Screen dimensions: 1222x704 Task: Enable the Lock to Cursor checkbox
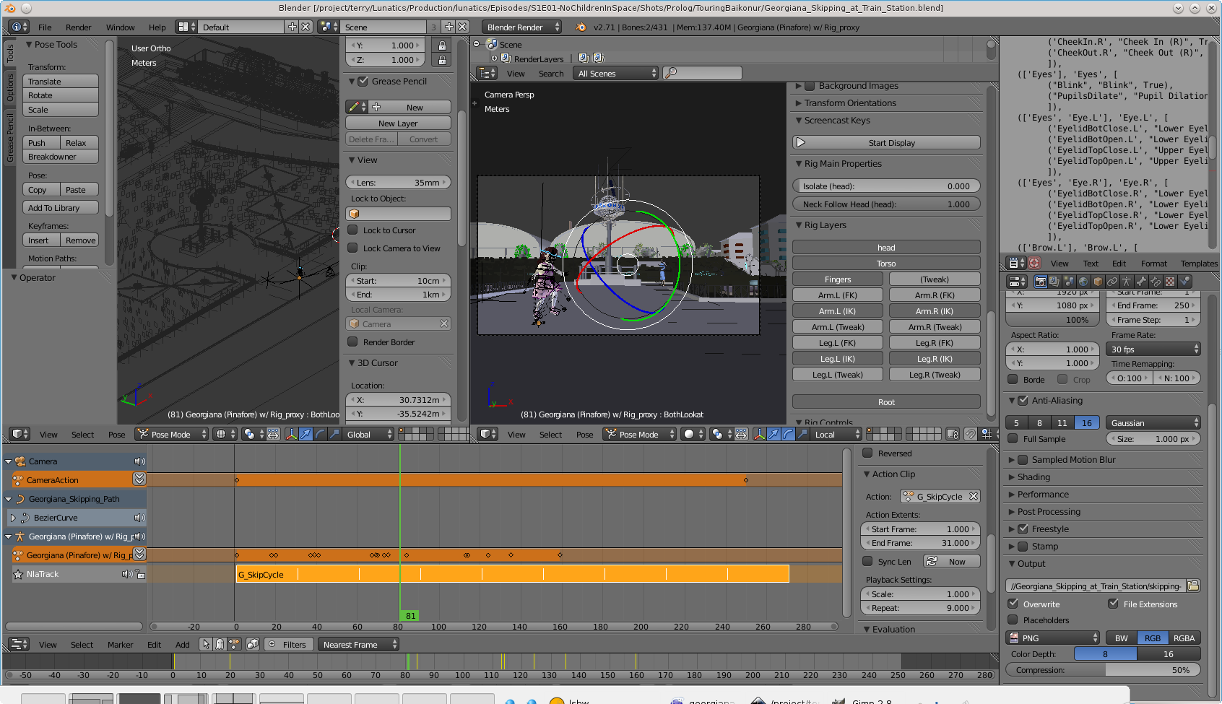[x=353, y=230]
